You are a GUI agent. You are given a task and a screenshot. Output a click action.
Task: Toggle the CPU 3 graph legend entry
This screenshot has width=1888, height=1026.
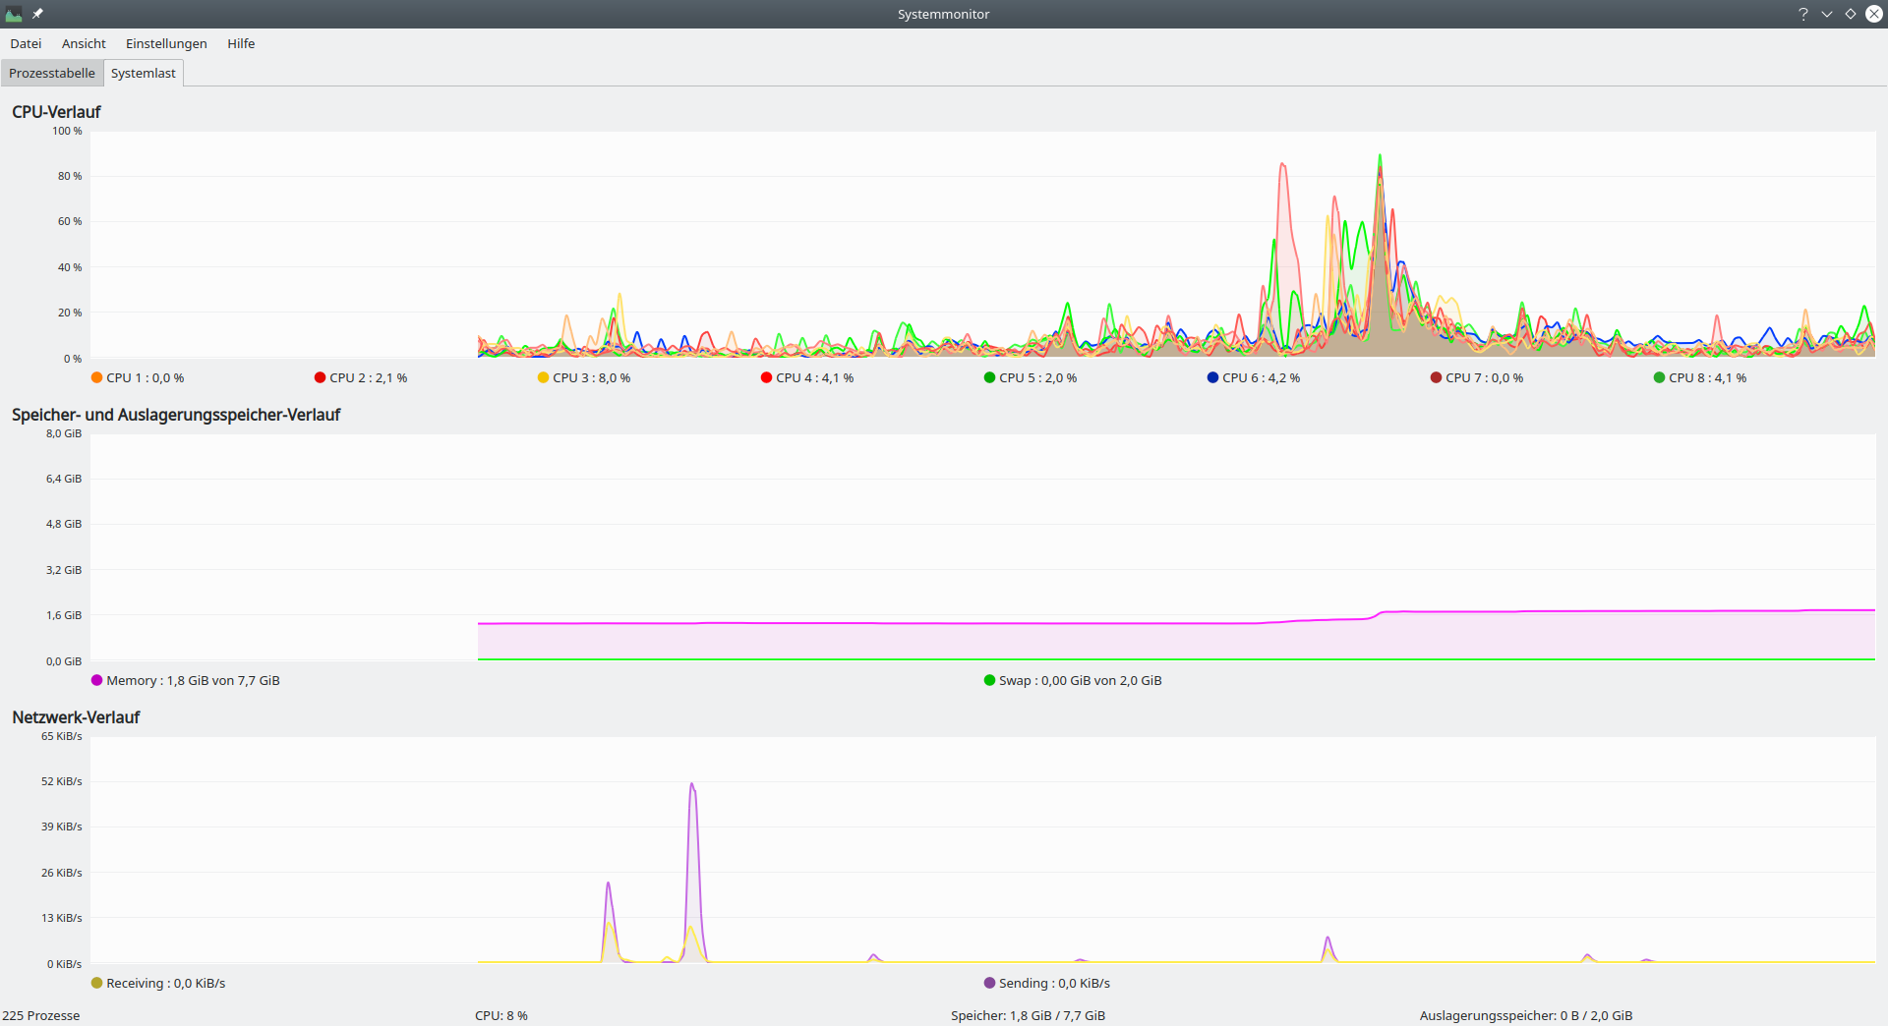tap(586, 377)
